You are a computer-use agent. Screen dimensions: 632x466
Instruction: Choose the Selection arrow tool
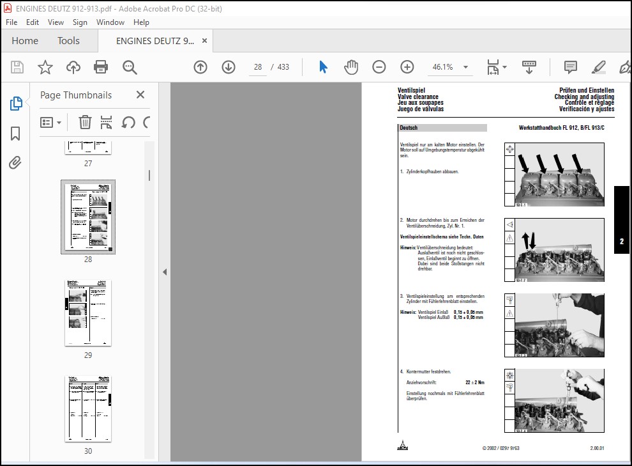point(323,67)
